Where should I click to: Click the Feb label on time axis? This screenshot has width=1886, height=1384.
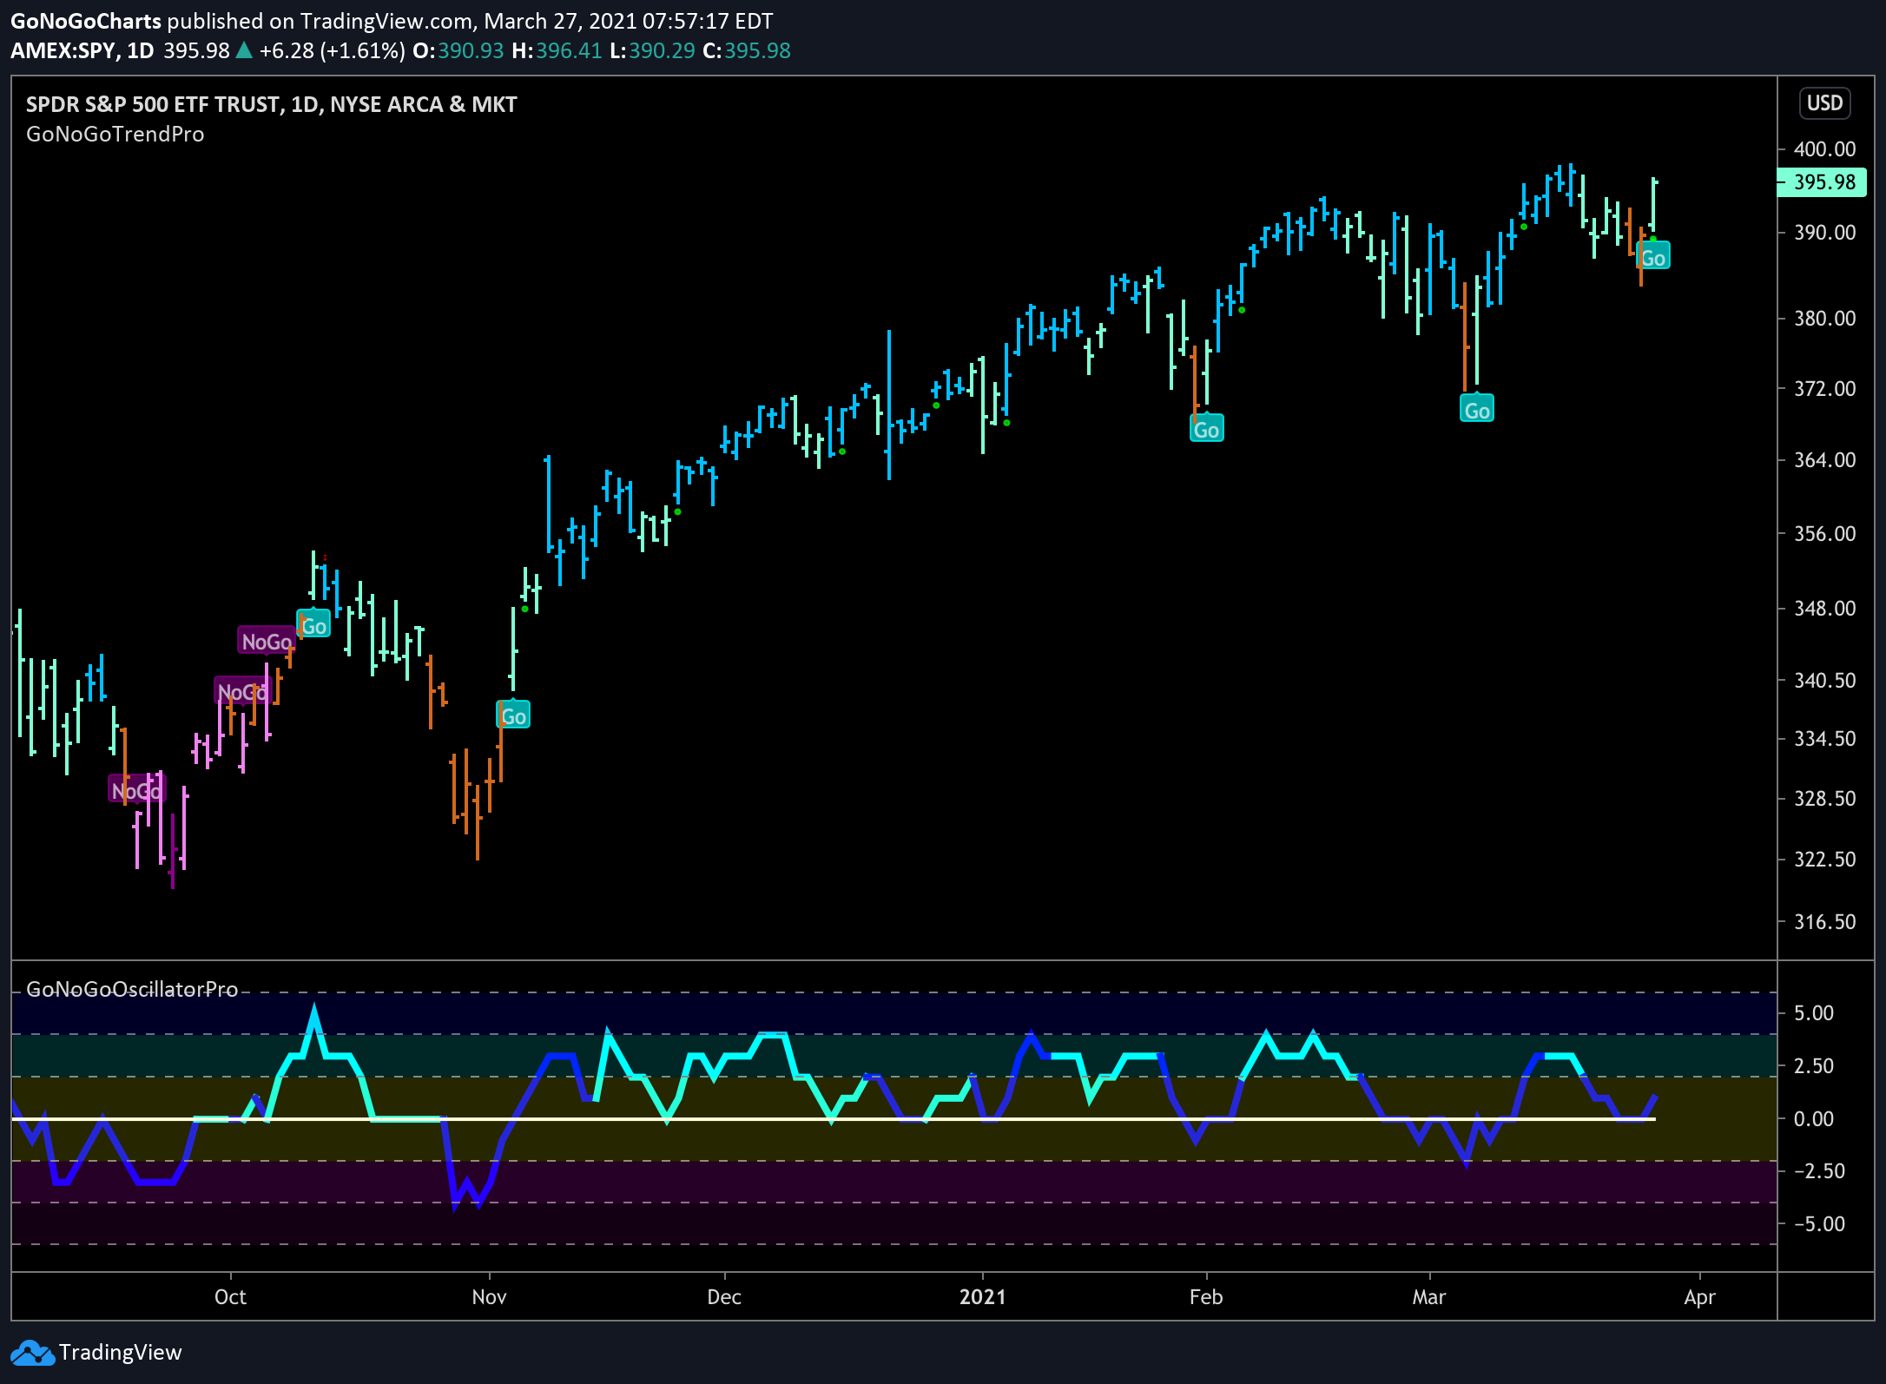(x=1206, y=1297)
